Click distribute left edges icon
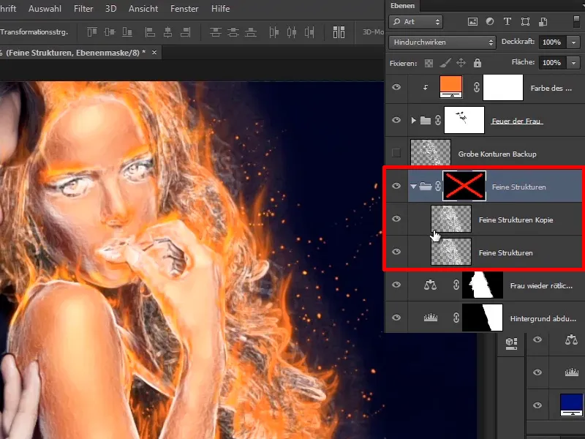Image resolution: width=585 pixels, height=439 pixels. 273,32
